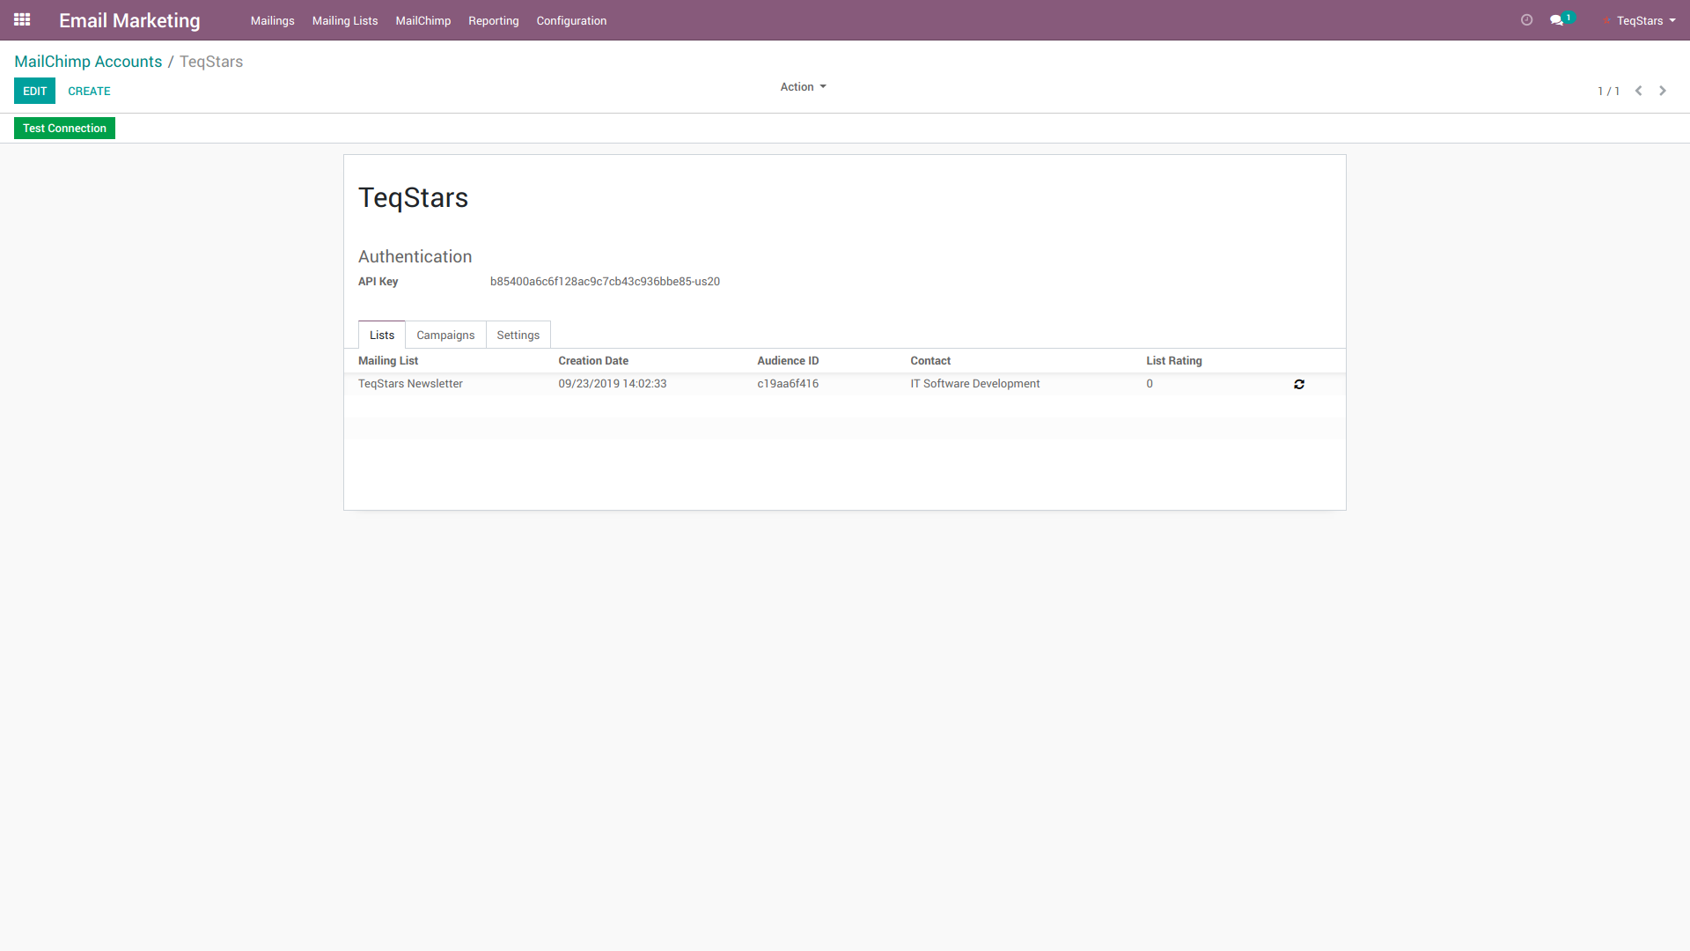Open the Mailing Lists menu
Viewport: 1690px width, 951px height.
point(344,20)
